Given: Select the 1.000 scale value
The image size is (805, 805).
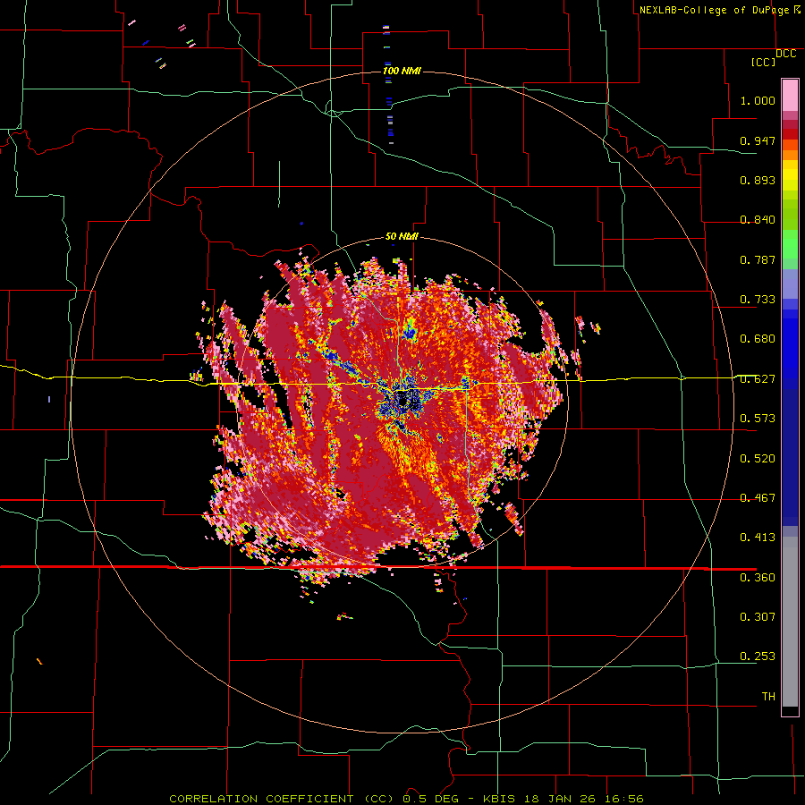Looking at the screenshot, I should coord(758,100).
